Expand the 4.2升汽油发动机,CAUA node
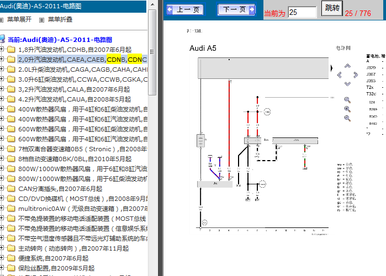 pos(2,99)
